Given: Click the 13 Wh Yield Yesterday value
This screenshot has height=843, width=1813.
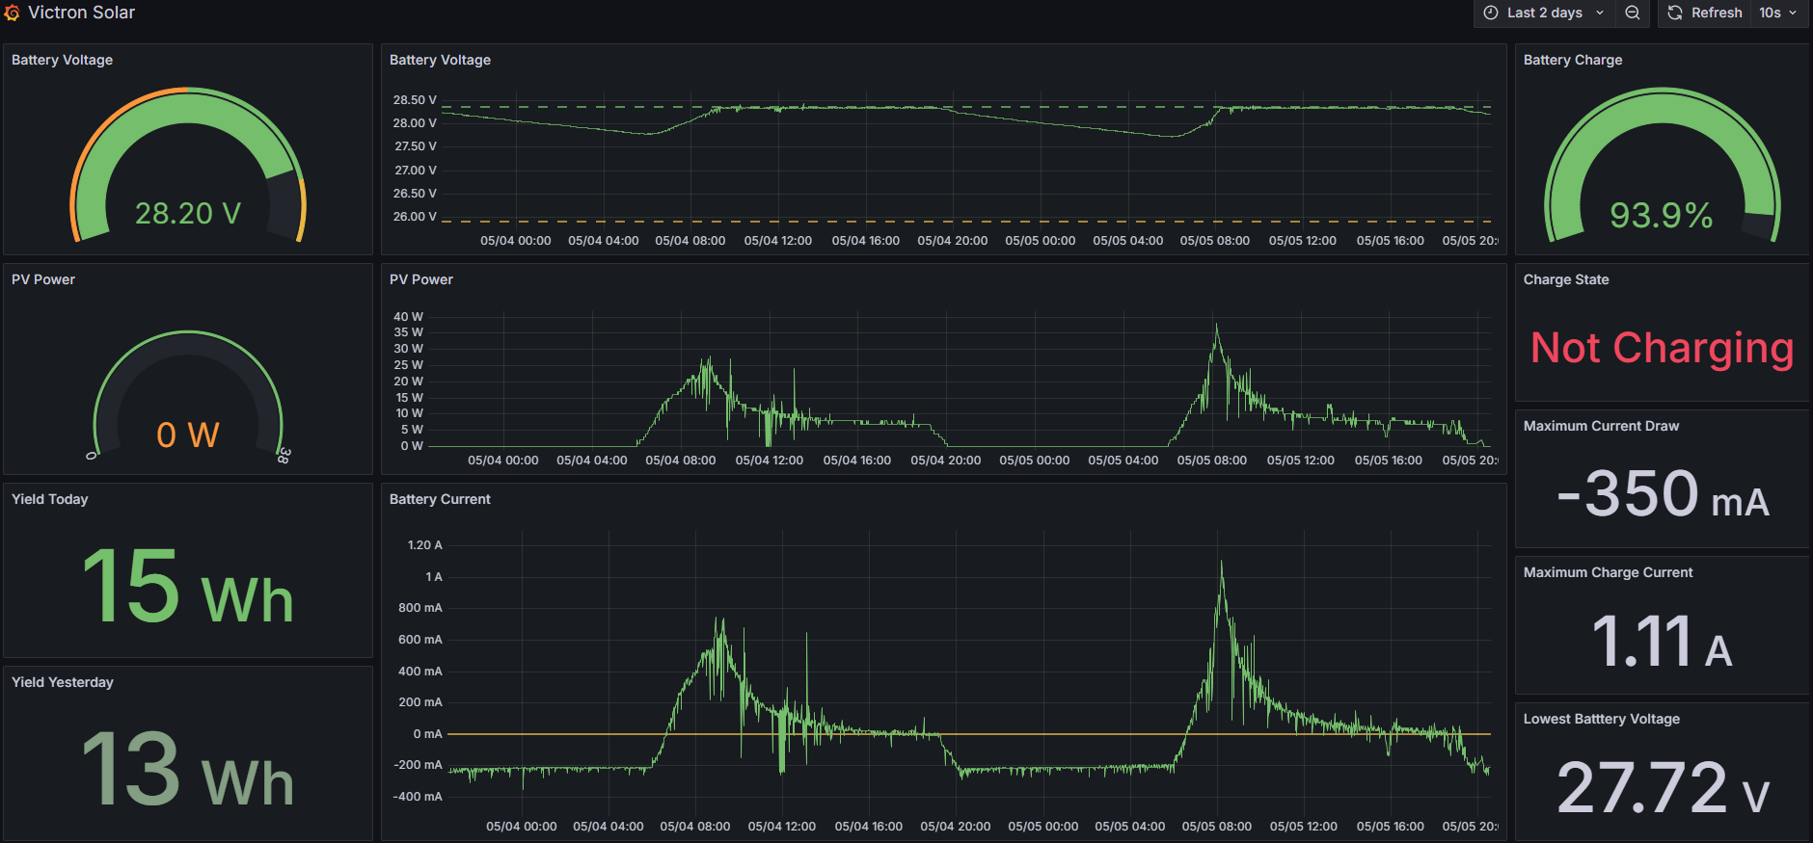Looking at the screenshot, I should pyautogui.click(x=188, y=769).
